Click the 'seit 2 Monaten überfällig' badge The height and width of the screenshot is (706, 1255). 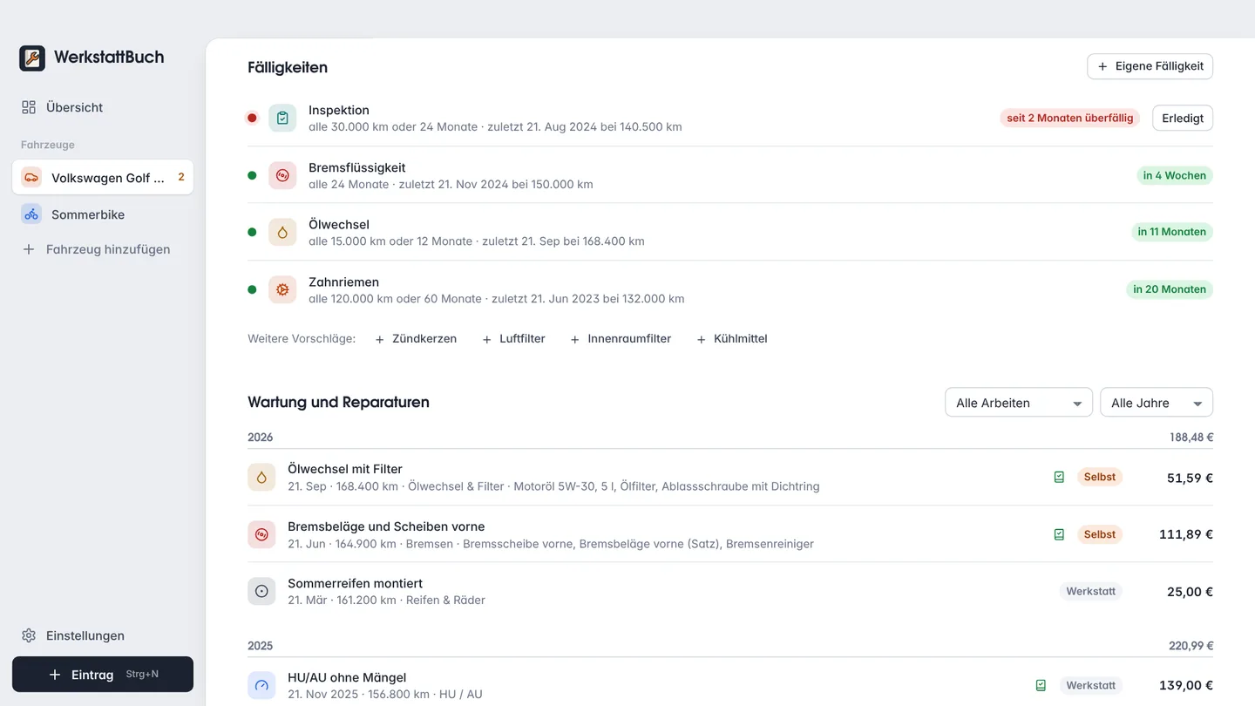pyautogui.click(x=1069, y=118)
